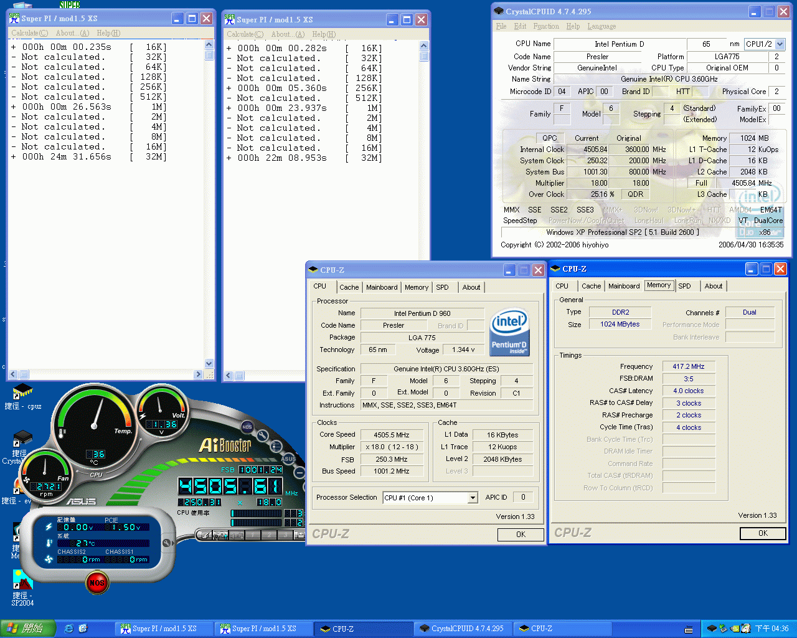Click the keyboard language bar tray icon
Viewport: 797px width, 638px height.
pyautogui.click(x=689, y=629)
